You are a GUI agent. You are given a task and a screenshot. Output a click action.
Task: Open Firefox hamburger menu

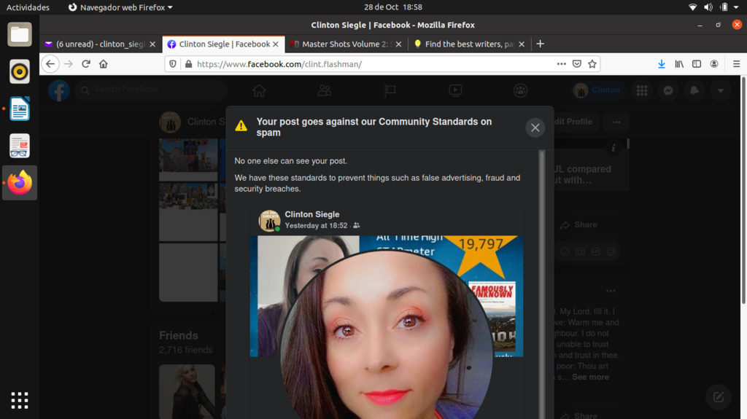pyautogui.click(x=736, y=64)
